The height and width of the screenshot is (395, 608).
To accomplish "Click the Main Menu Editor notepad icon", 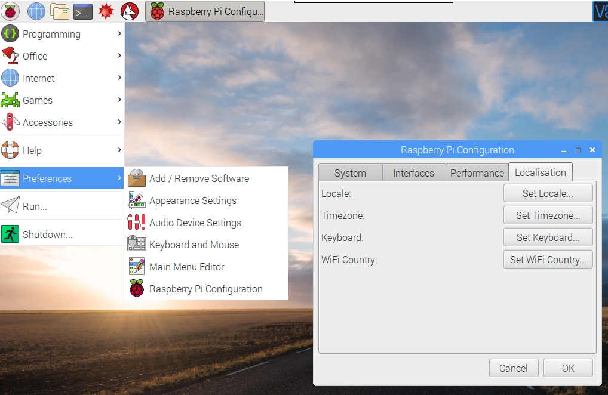I will coord(137,267).
